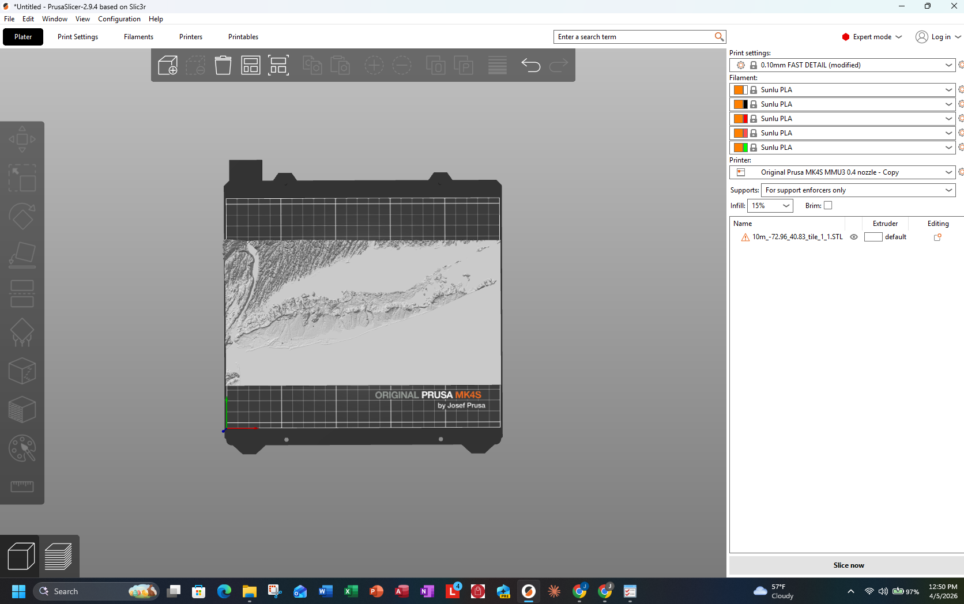The image size is (964, 604).
Task: Select the Paint-on supports tool
Action: coord(22,333)
